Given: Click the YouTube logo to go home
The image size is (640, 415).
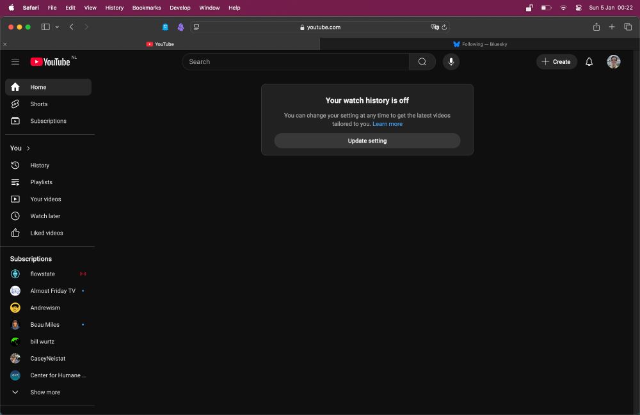Looking at the screenshot, I should point(51,61).
